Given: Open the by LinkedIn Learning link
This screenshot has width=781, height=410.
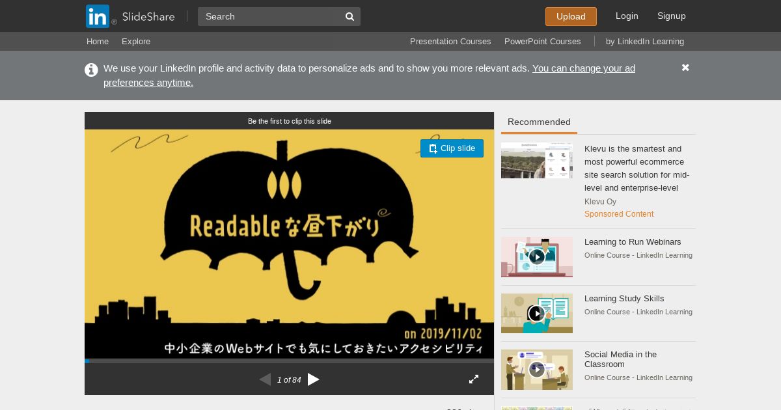Looking at the screenshot, I should pyautogui.click(x=645, y=41).
